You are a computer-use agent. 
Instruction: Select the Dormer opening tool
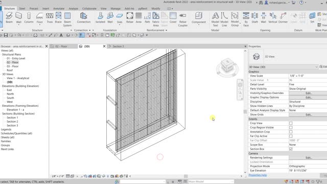click(283, 18)
